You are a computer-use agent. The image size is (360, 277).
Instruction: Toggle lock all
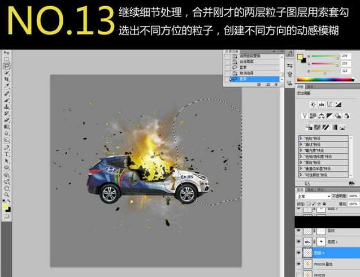[324, 204]
